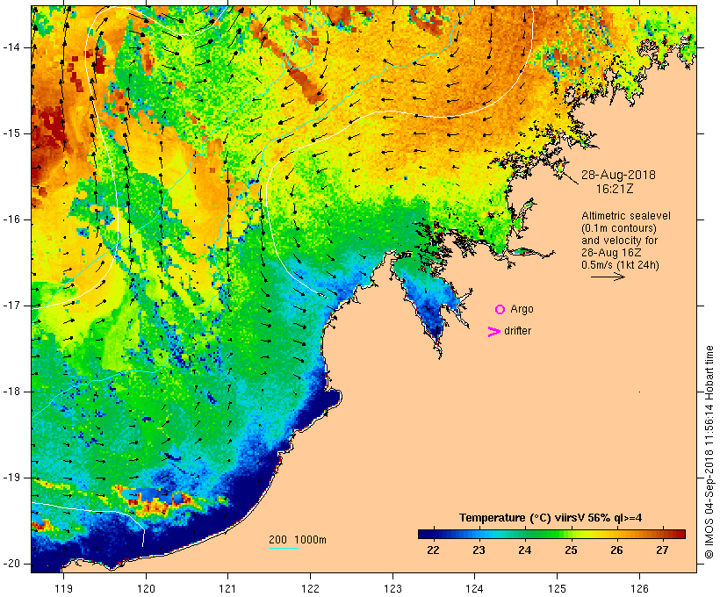
Task: Click the 'and velocity for' text
Action: (619, 241)
